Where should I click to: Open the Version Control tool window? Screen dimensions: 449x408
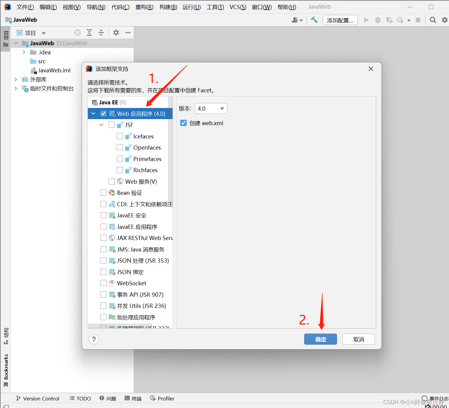click(38, 399)
